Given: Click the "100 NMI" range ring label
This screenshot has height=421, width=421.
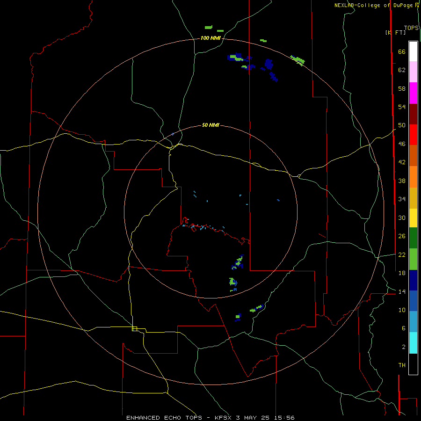Looking at the screenshot, I should click(x=210, y=38).
